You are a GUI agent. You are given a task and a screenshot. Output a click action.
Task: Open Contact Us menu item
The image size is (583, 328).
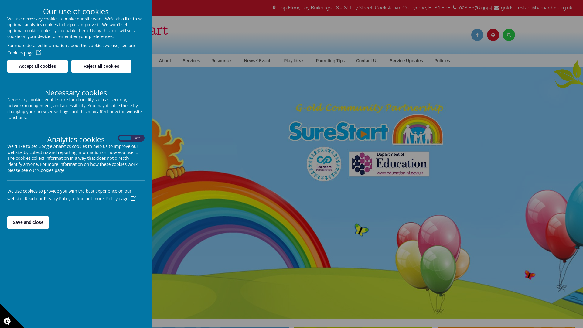click(x=367, y=61)
